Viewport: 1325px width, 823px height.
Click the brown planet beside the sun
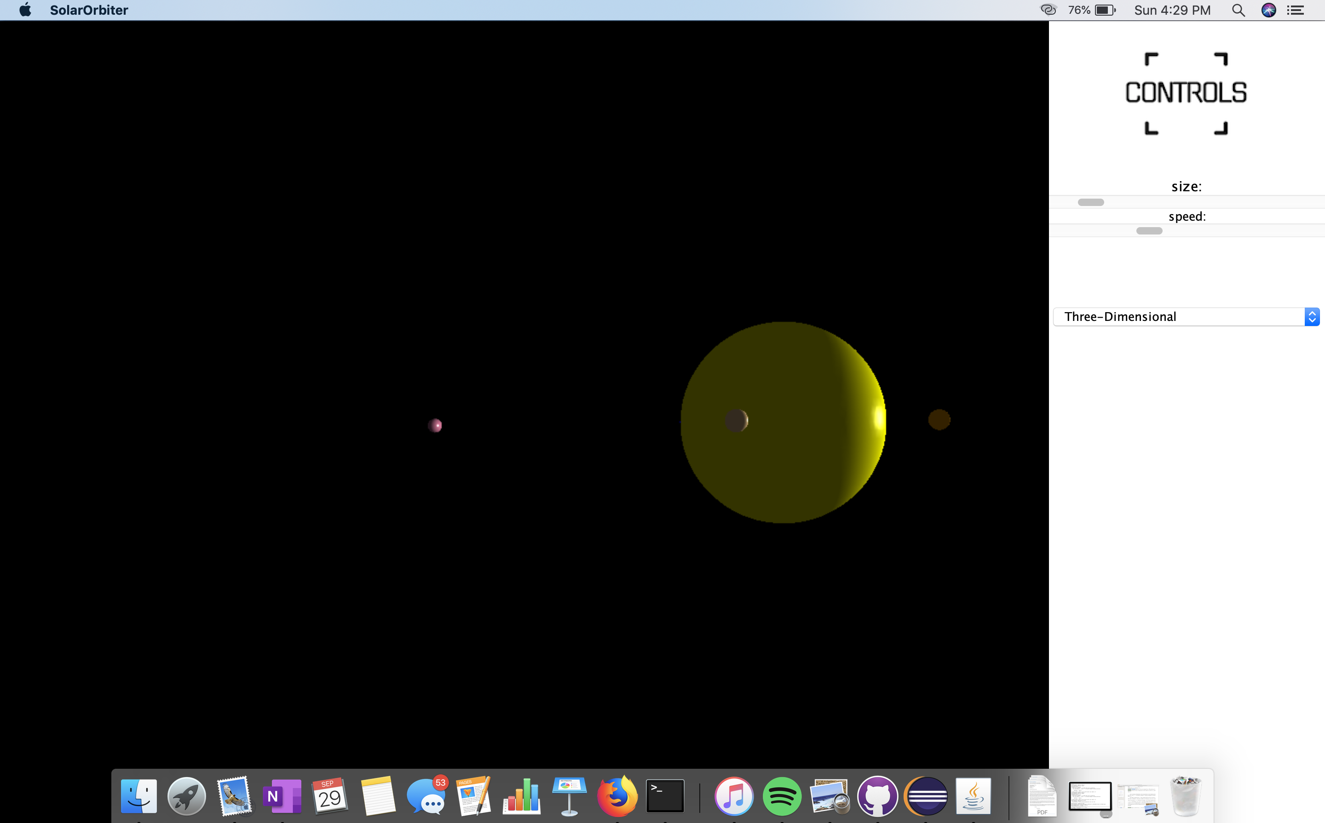pyautogui.click(x=939, y=420)
